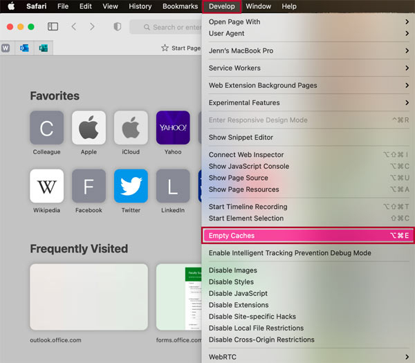Open the pinned Word tab

point(6,48)
